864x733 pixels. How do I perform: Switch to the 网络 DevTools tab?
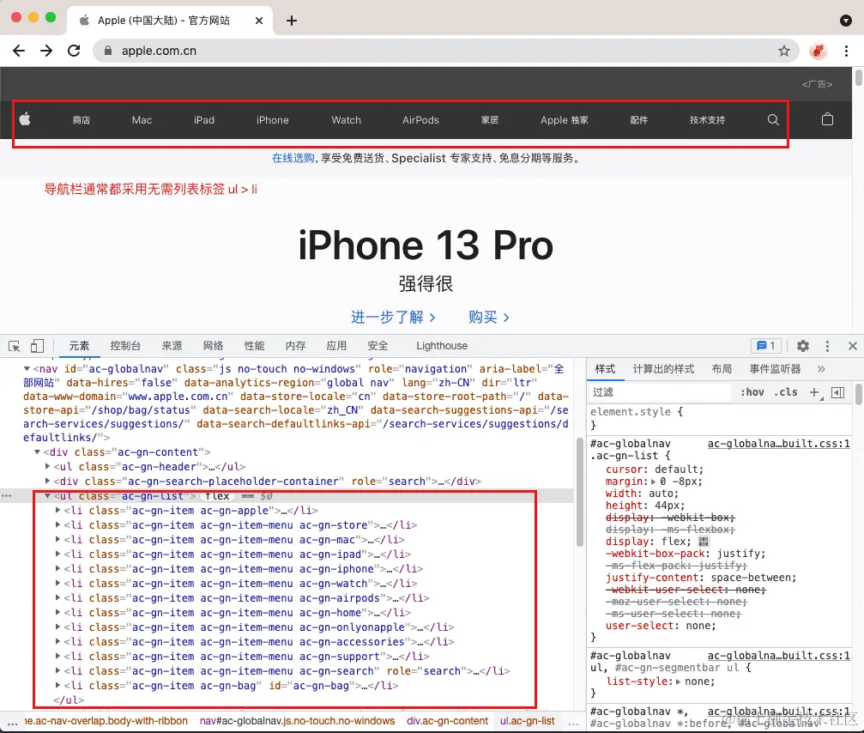pyautogui.click(x=213, y=346)
